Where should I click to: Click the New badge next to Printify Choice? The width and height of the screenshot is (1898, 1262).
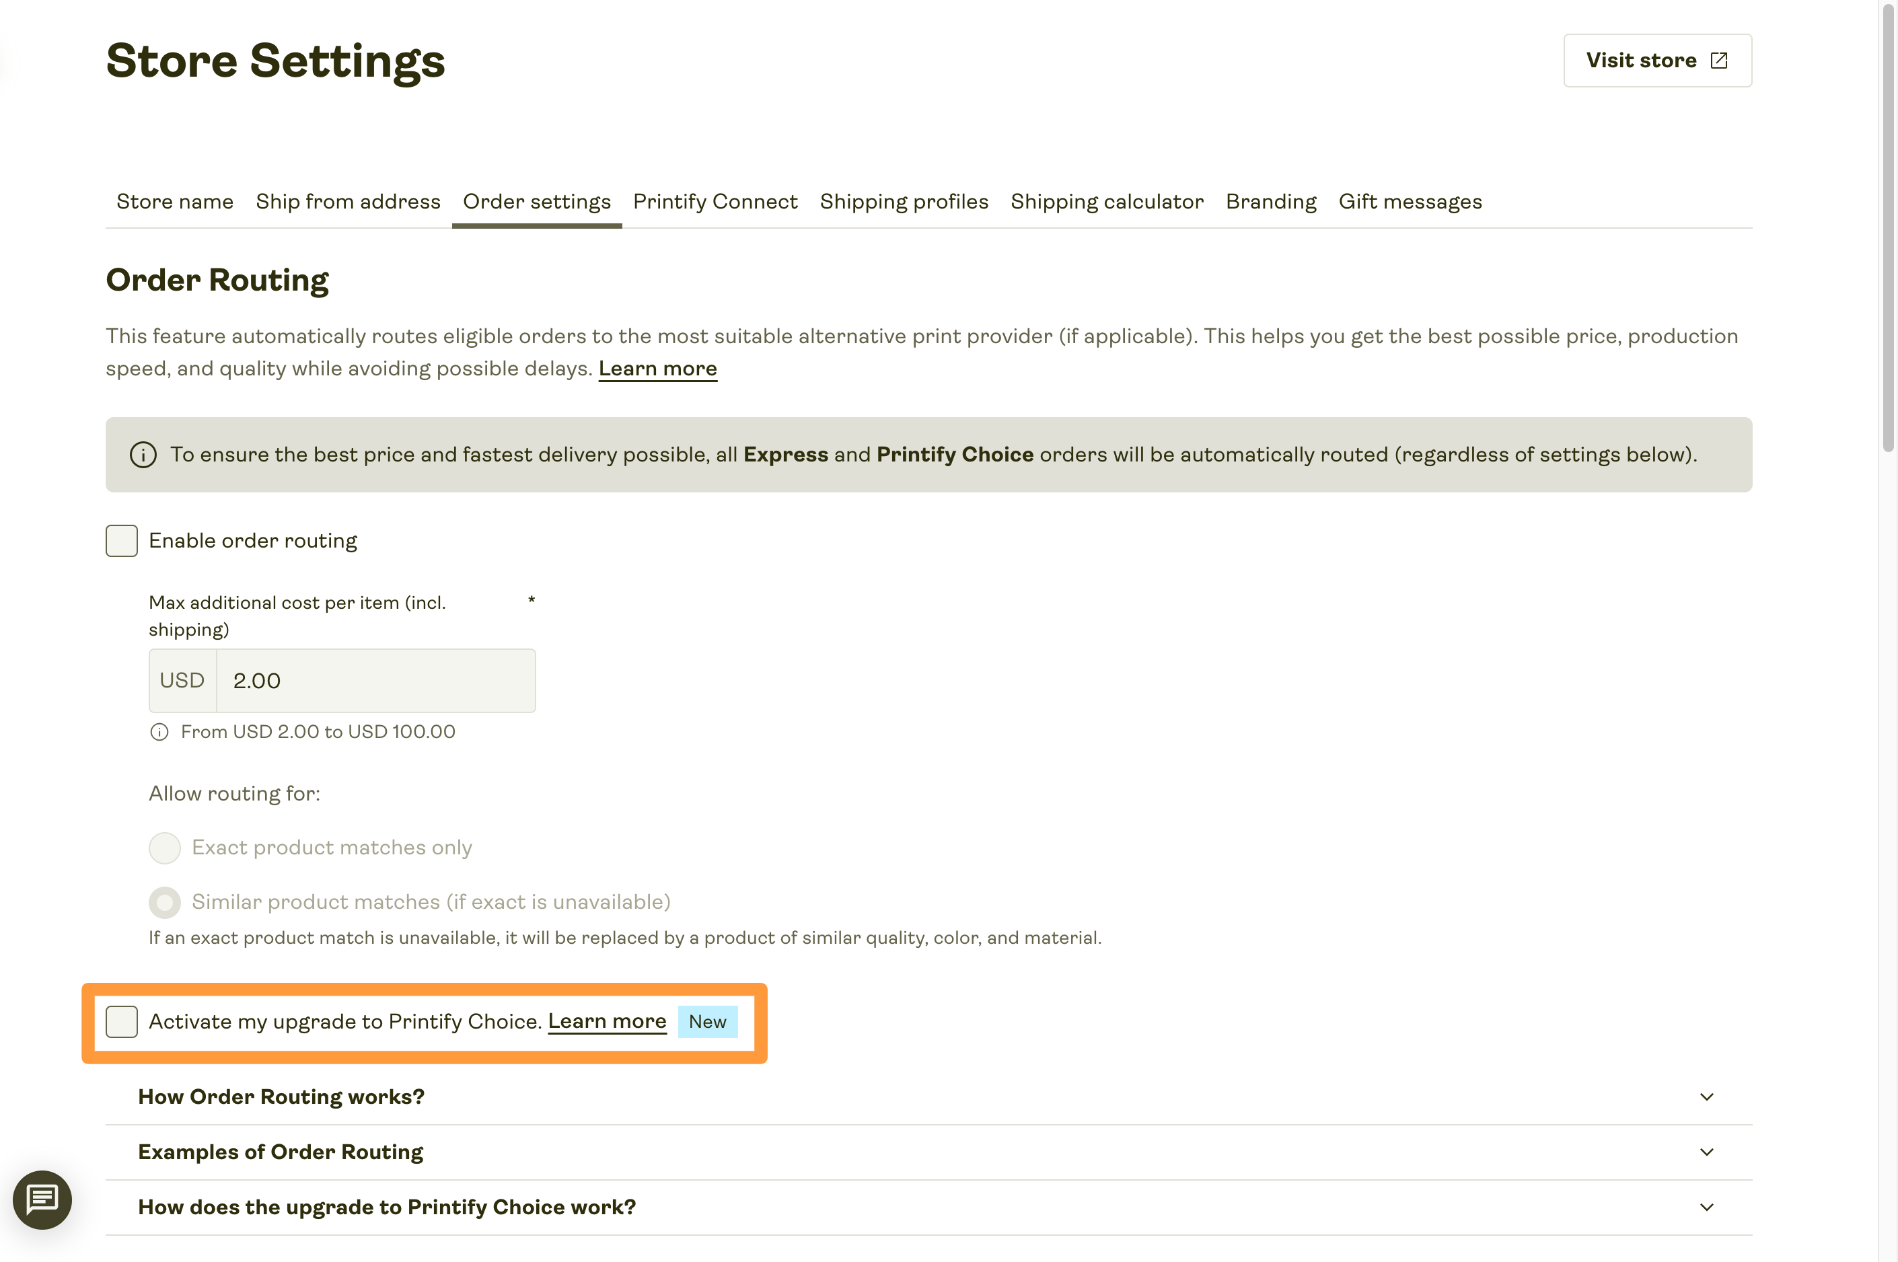(x=708, y=1021)
